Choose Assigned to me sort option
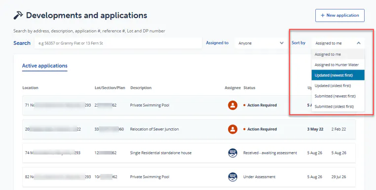The width and height of the screenshot is (376, 190). 338,54
